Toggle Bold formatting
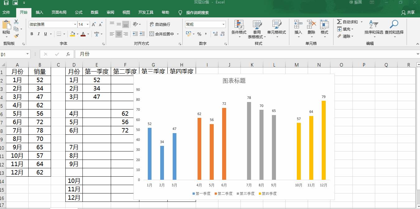This screenshot has height=209, width=420. tap(32, 34)
